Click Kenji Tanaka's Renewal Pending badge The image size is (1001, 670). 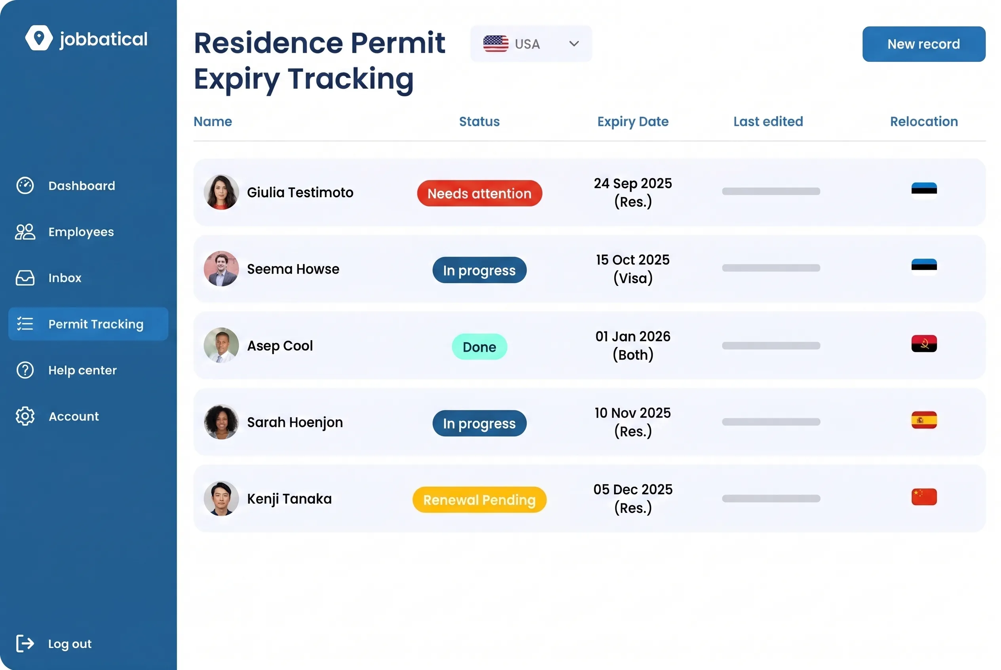(479, 499)
